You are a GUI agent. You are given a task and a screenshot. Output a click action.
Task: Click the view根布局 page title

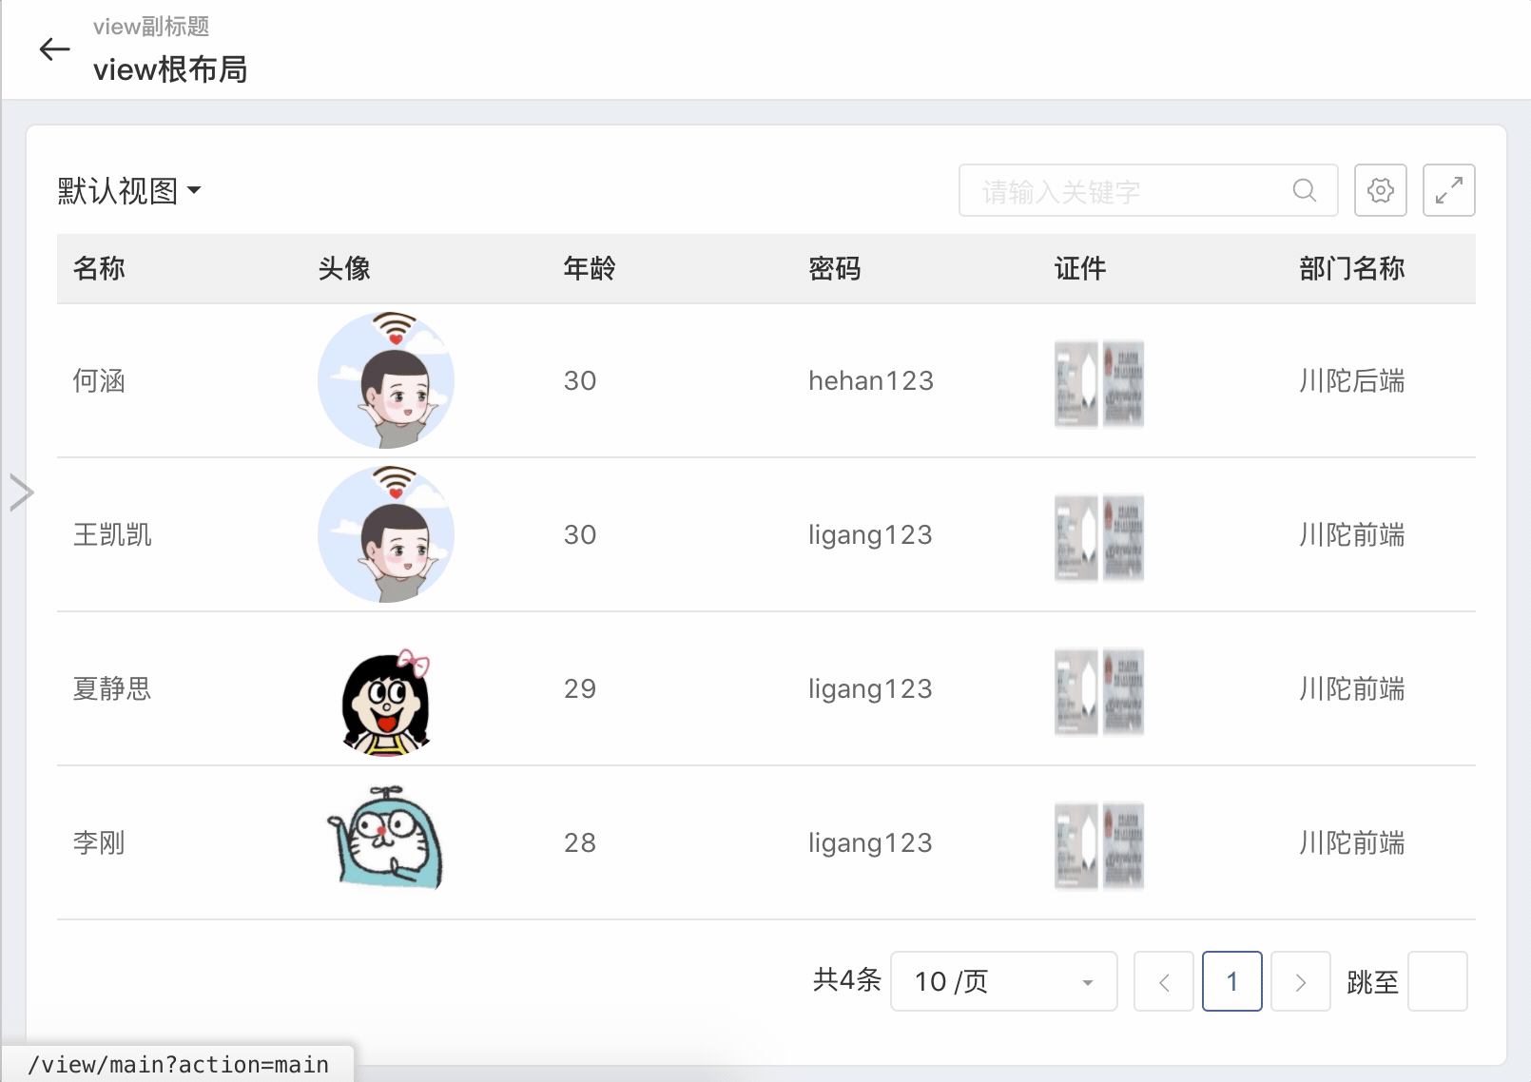pos(170,69)
